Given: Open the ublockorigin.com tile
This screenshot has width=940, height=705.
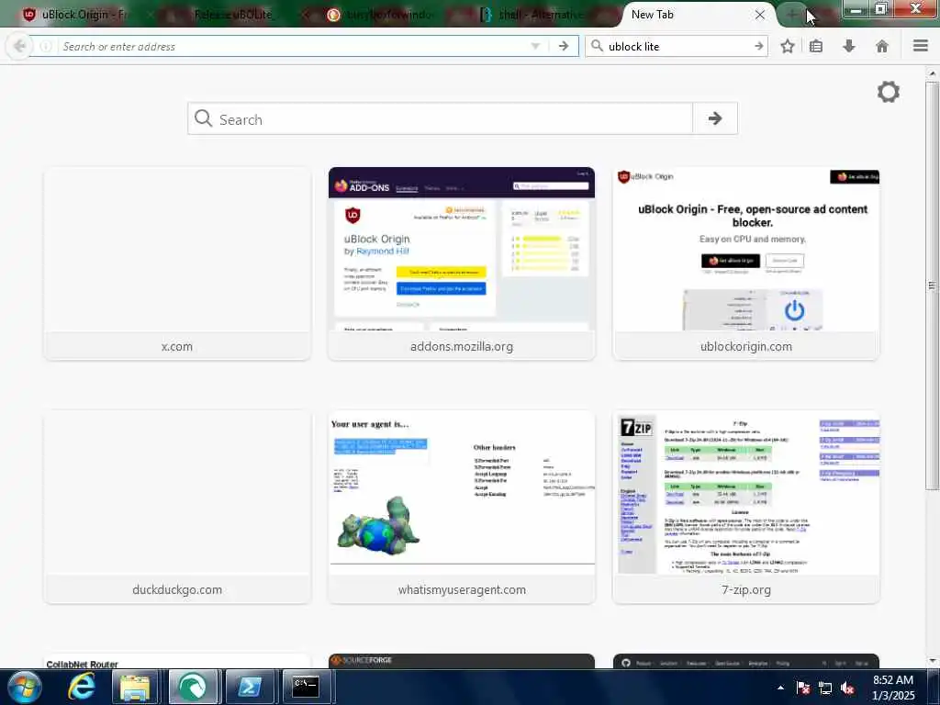Looking at the screenshot, I should click(x=746, y=263).
